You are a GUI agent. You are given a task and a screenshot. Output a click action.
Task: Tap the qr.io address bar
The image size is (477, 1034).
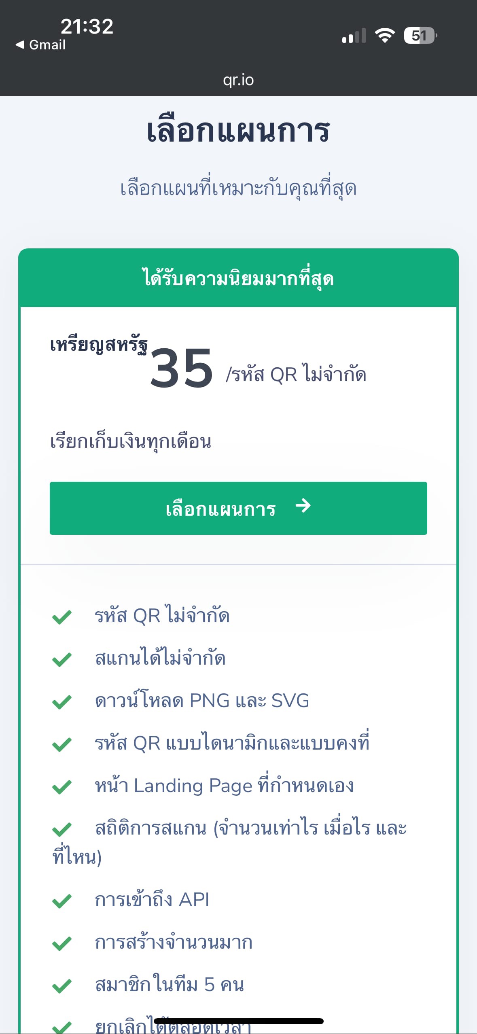[238, 80]
